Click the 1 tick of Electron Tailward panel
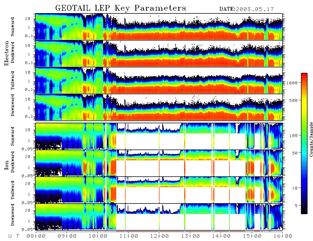 coord(29,81)
